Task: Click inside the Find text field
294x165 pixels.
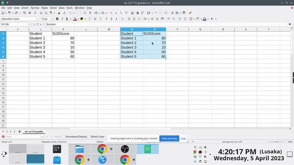Action: (23, 137)
